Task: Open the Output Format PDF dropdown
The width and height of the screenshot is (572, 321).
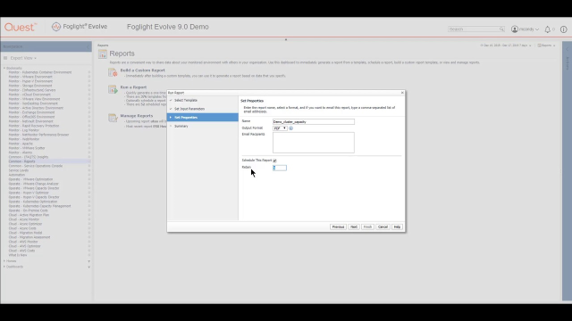Action: click(280, 128)
